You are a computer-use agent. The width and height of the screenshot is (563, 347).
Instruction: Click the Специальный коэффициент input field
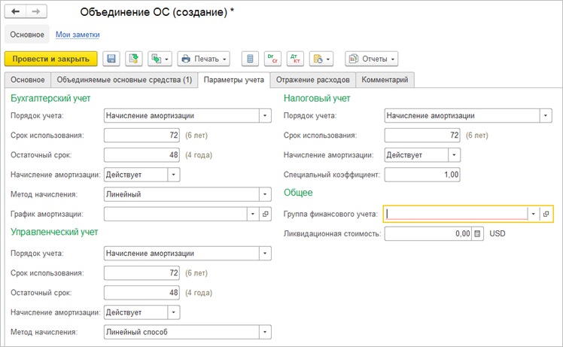[421, 175]
